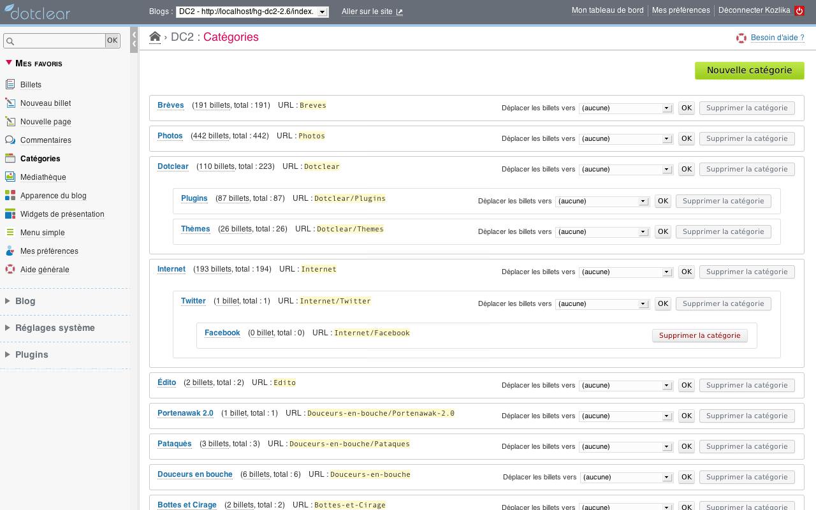This screenshot has height=510, width=816.
Task: Select Menu simple in the sidebar
Action: [42, 233]
